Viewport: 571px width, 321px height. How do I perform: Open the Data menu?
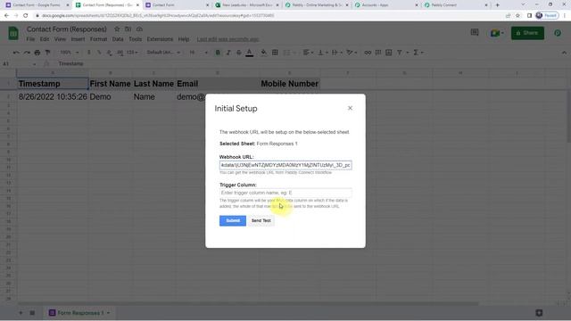click(118, 39)
